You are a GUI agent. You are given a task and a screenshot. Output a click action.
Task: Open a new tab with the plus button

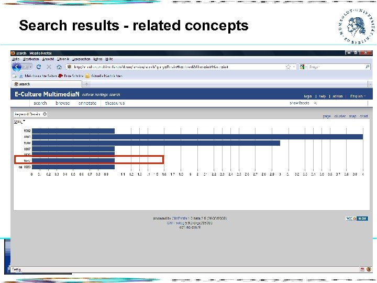coord(86,84)
